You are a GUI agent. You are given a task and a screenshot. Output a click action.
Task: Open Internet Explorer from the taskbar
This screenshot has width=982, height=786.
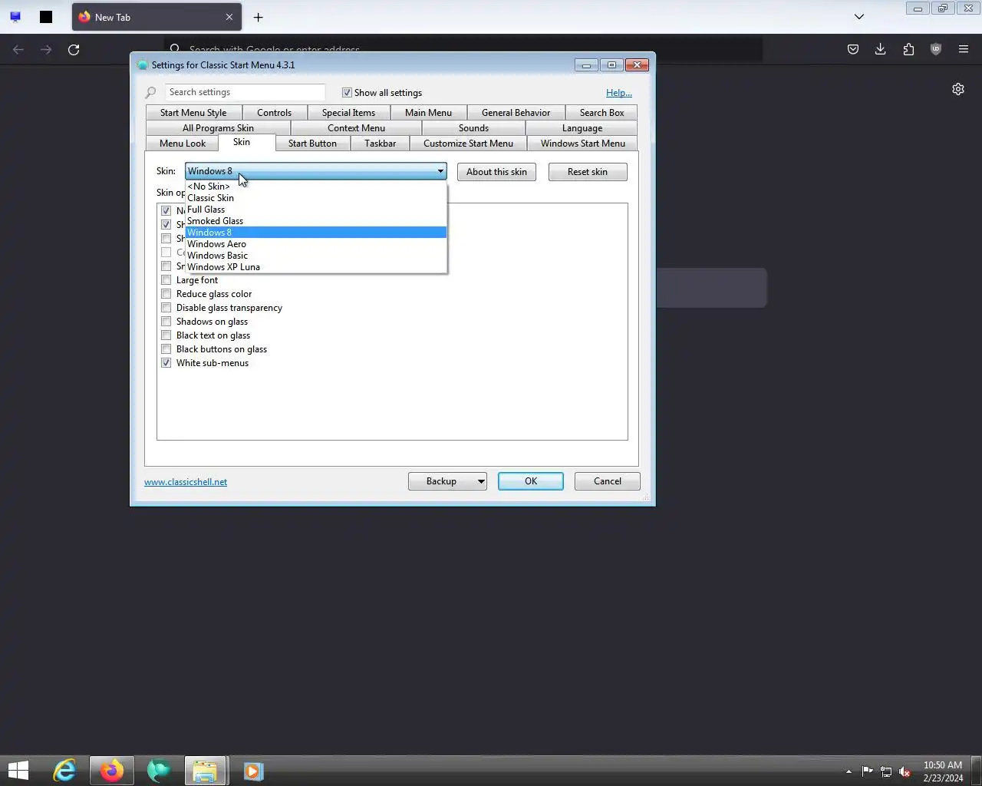click(x=64, y=771)
